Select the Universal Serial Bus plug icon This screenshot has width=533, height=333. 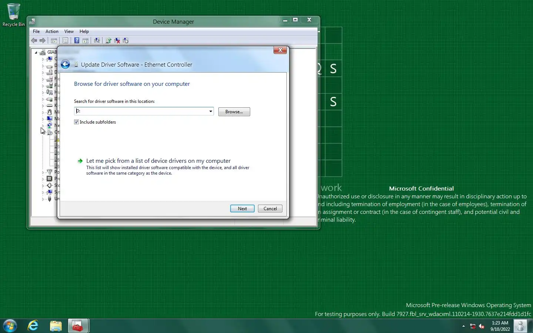[x=49, y=199]
